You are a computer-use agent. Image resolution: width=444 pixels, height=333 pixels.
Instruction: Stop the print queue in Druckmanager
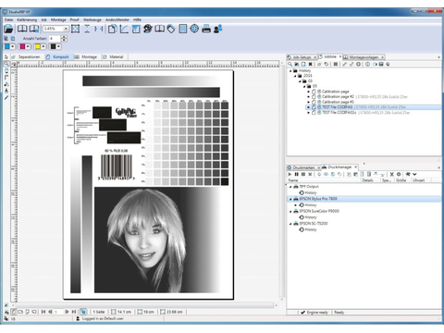click(303, 174)
